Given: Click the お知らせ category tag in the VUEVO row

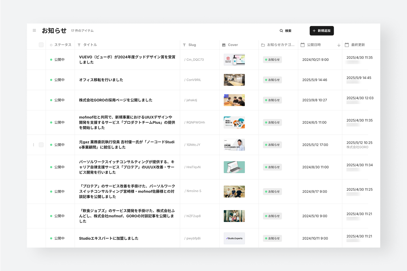Looking at the screenshot, I should (272, 60).
